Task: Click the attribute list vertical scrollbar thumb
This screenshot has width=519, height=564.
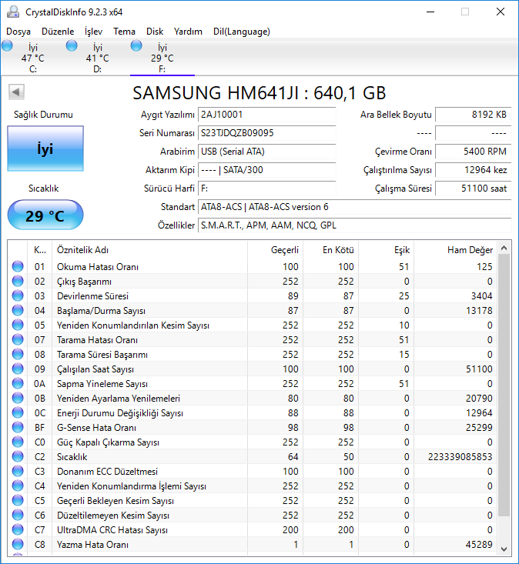Action: point(504,385)
